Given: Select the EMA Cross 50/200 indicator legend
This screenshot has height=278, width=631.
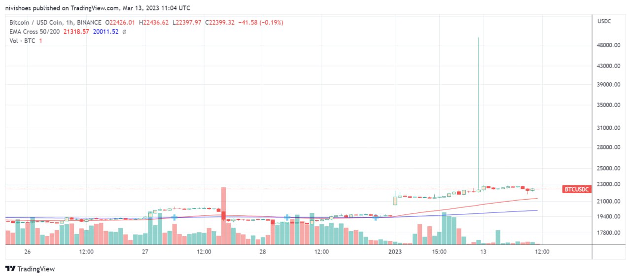Looking at the screenshot, I should (x=35, y=32).
